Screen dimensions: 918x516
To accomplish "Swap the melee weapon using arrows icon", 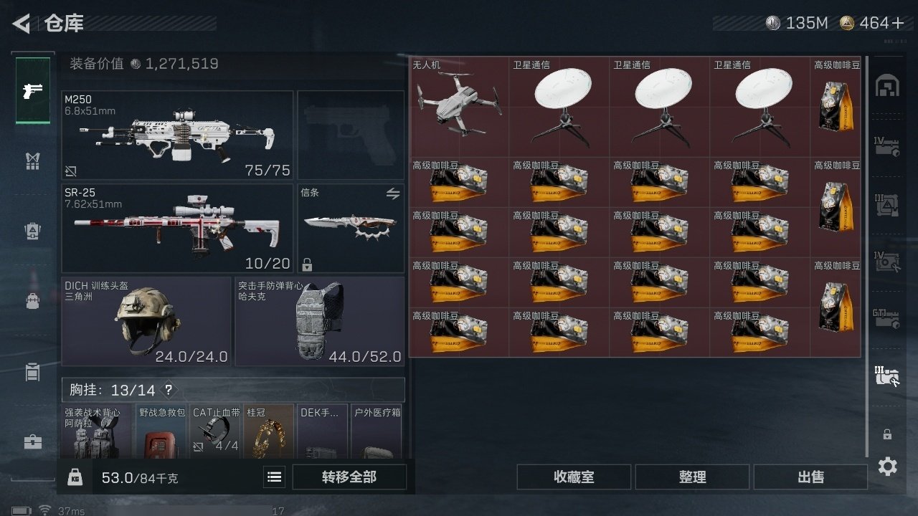I will coord(392,193).
